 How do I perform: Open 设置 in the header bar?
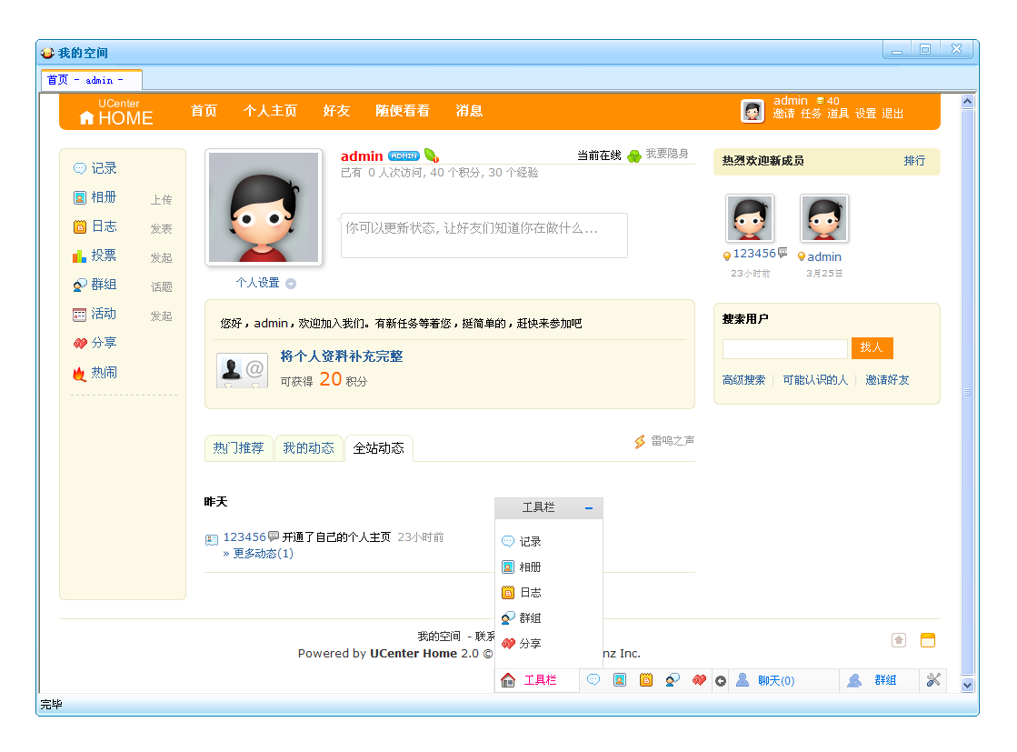pyautogui.click(x=865, y=114)
